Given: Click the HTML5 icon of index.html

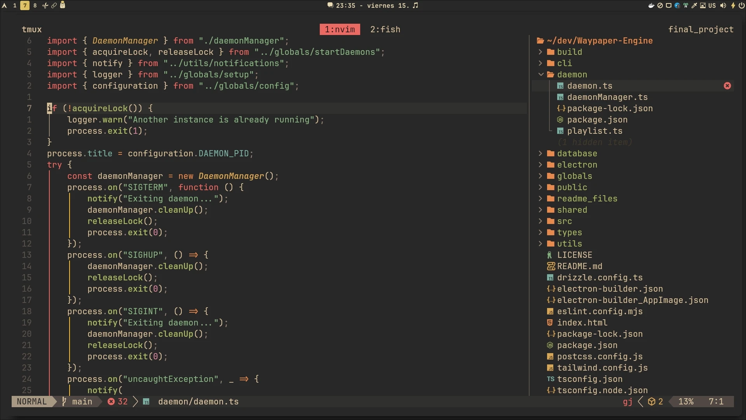Looking at the screenshot, I should tap(550, 323).
